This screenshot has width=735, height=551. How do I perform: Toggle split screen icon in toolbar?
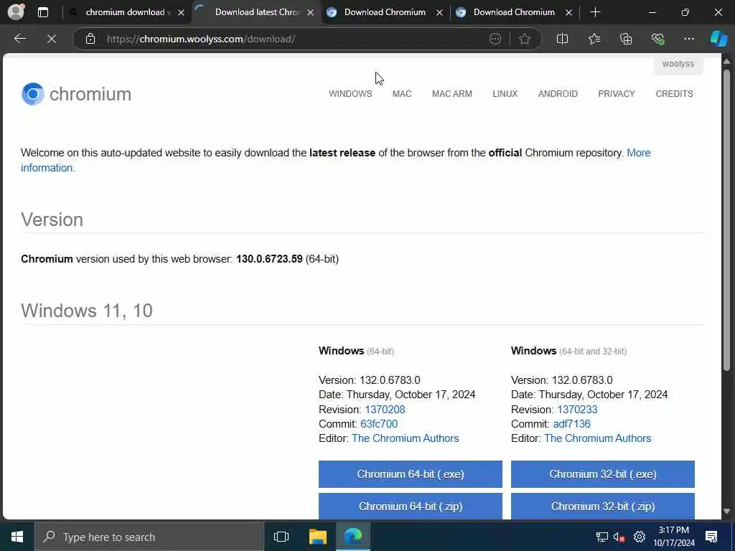[562, 39]
